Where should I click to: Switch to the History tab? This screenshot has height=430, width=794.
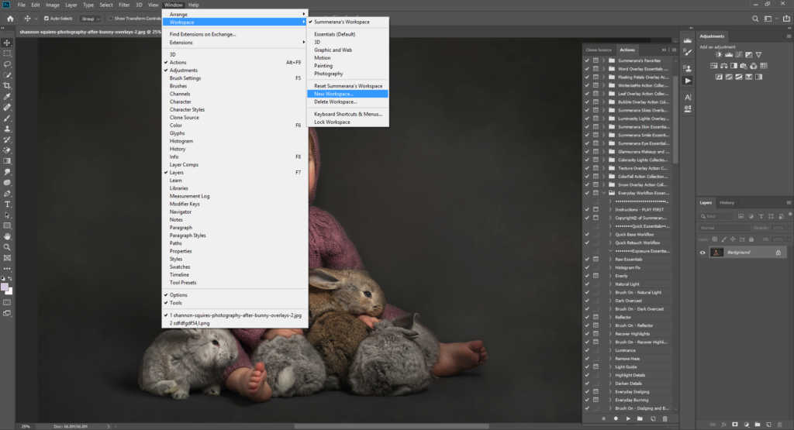click(727, 203)
